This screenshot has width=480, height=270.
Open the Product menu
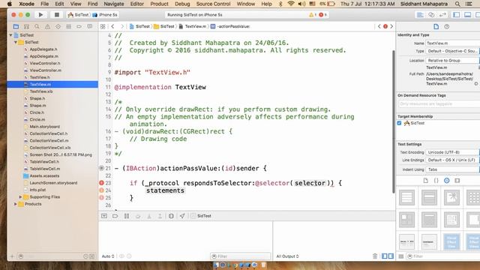(159, 4)
